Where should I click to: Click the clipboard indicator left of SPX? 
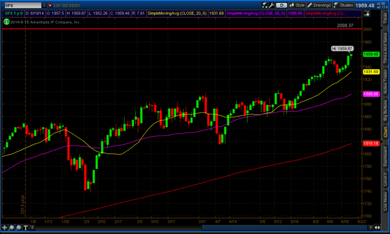pyautogui.click(x=2, y=5)
